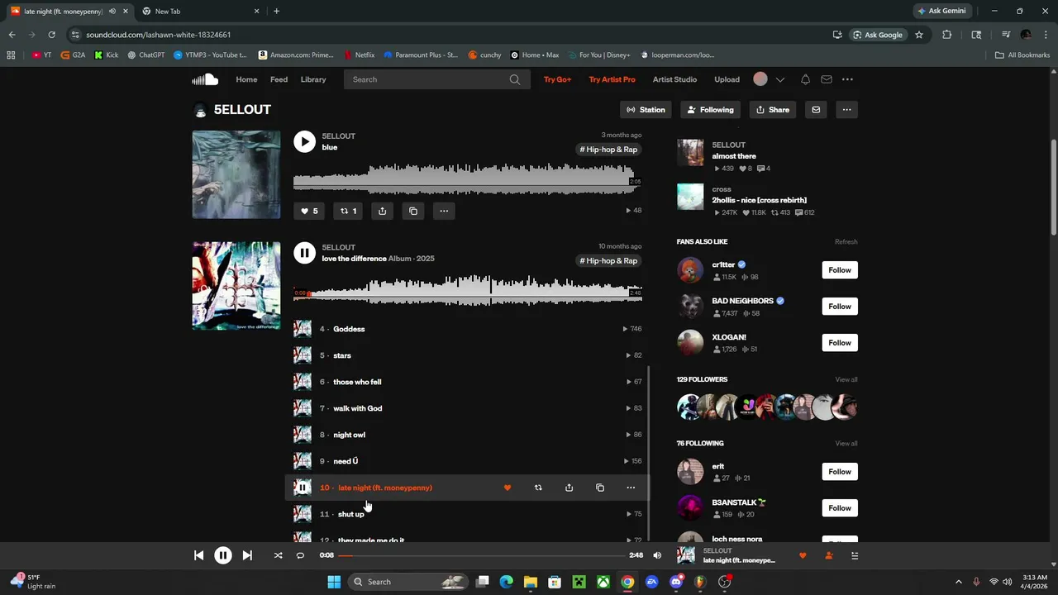Pause late night from the track row
This screenshot has width=1058, height=595.
click(303, 488)
